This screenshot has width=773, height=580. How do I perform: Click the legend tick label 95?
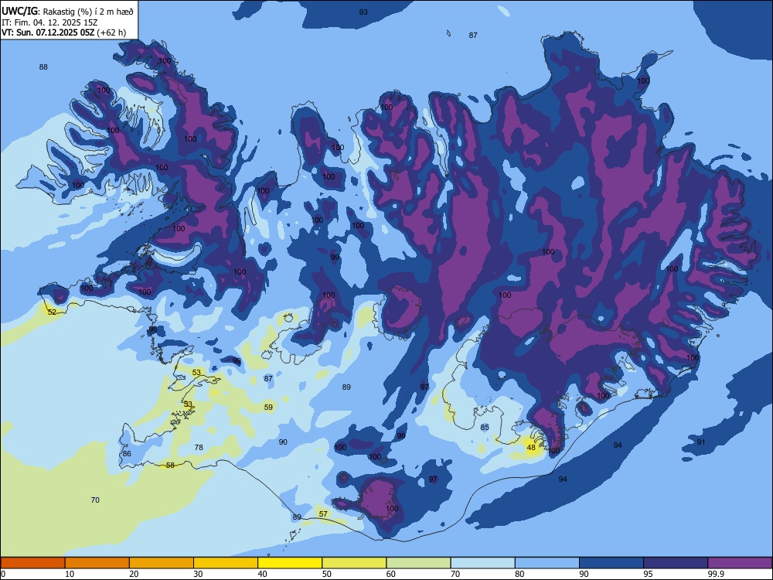pyautogui.click(x=649, y=574)
